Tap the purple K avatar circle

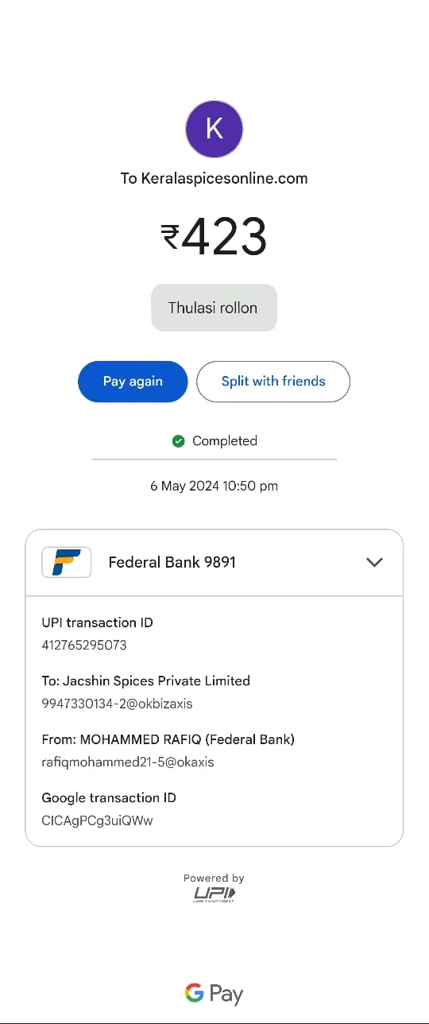pos(214,129)
